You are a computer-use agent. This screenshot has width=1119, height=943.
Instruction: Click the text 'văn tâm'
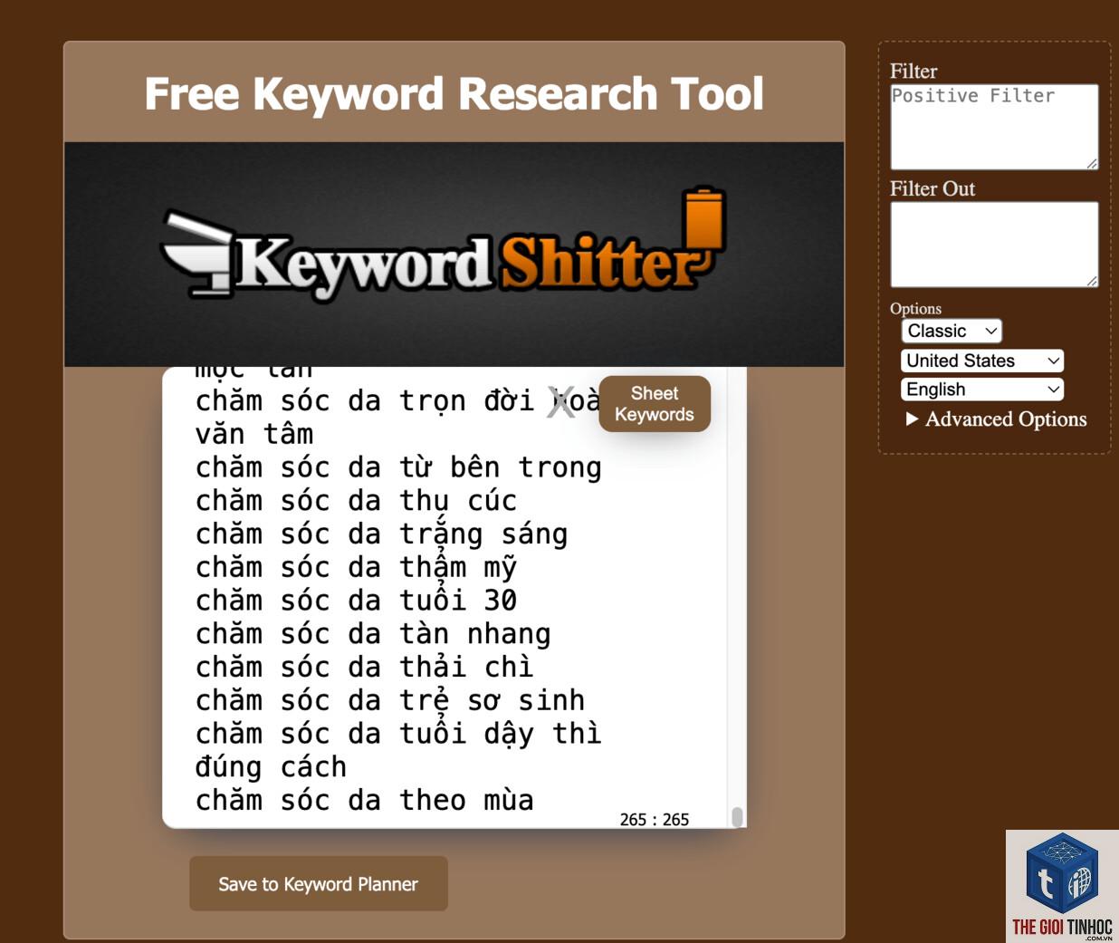point(254,434)
